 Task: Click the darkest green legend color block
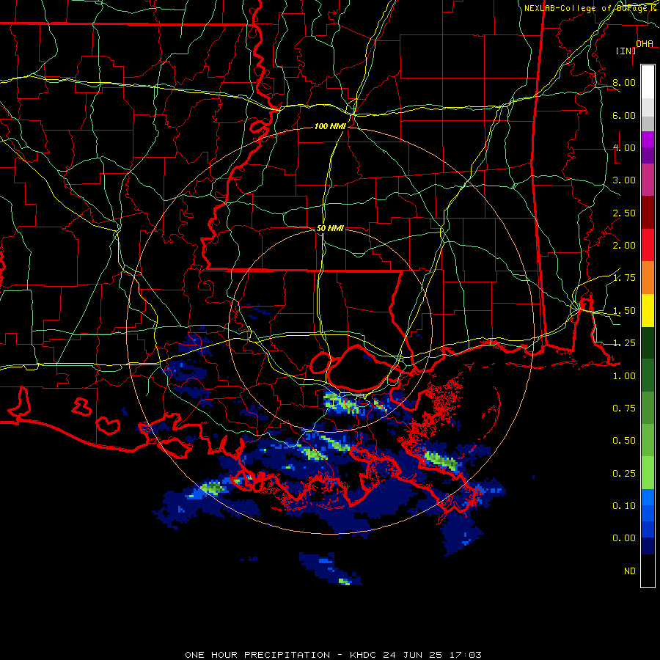pos(648,342)
